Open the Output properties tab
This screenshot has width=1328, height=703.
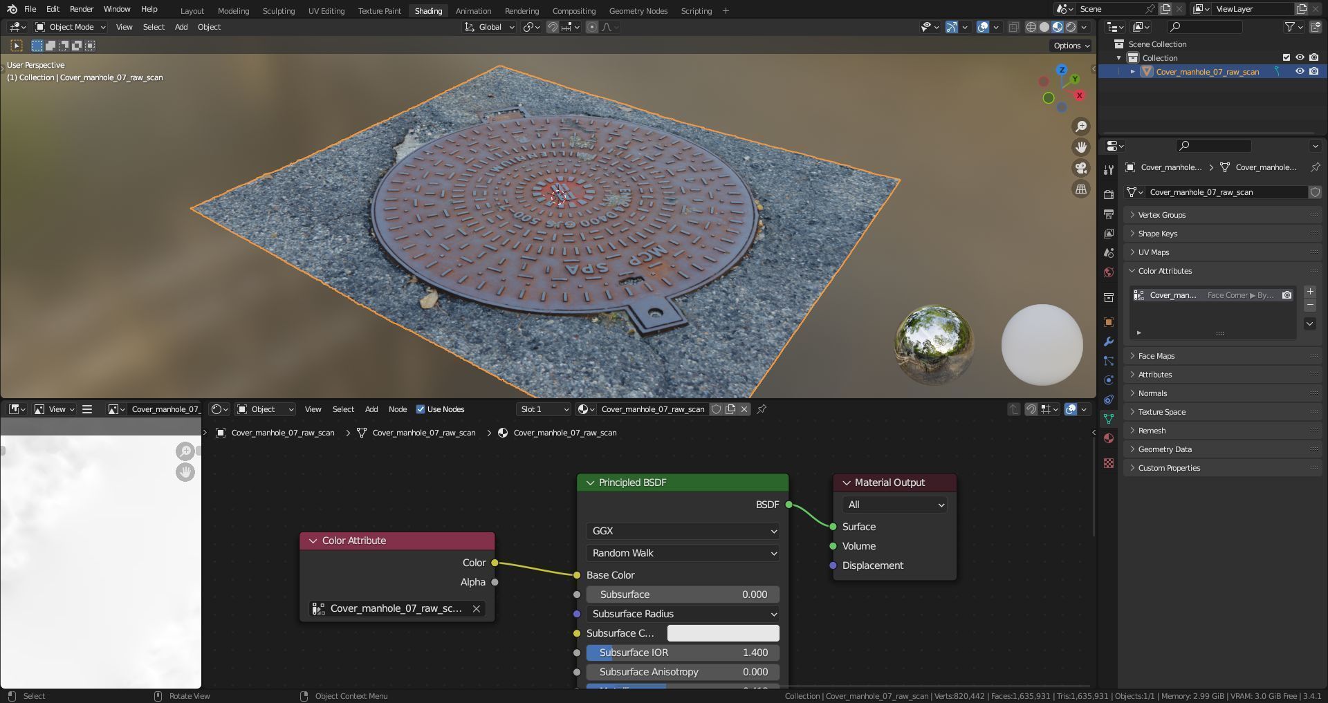(x=1109, y=214)
